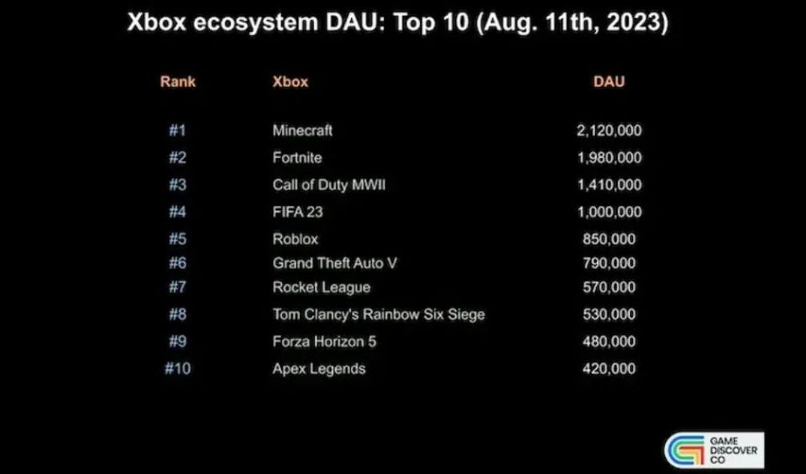Click the Xbox column header
Image resolution: width=806 pixels, height=474 pixels.
click(x=290, y=82)
